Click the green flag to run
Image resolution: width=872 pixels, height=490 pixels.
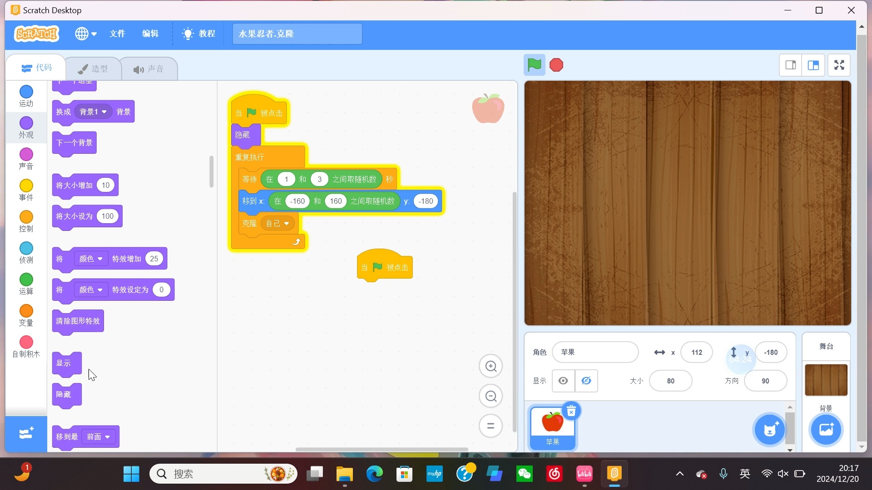coord(534,65)
